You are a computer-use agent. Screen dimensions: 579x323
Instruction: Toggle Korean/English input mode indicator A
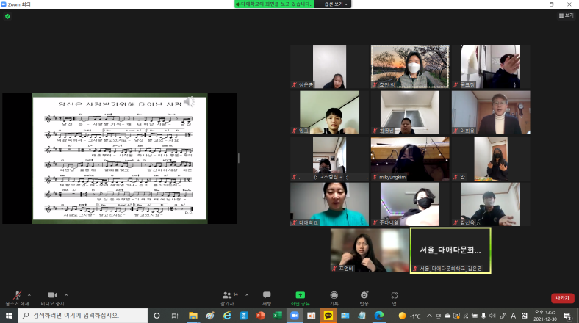(514, 316)
